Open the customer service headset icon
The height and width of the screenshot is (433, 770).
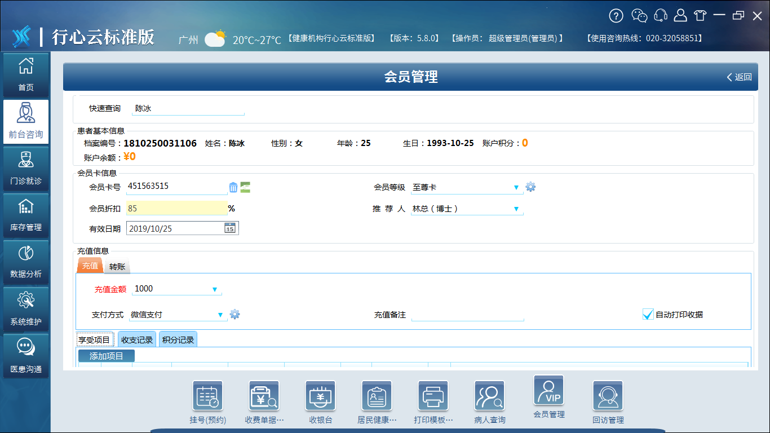(x=661, y=16)
